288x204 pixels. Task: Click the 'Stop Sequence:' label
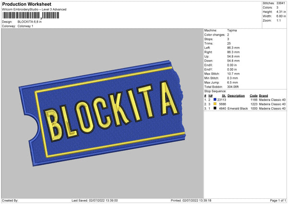tap(215, 91)
